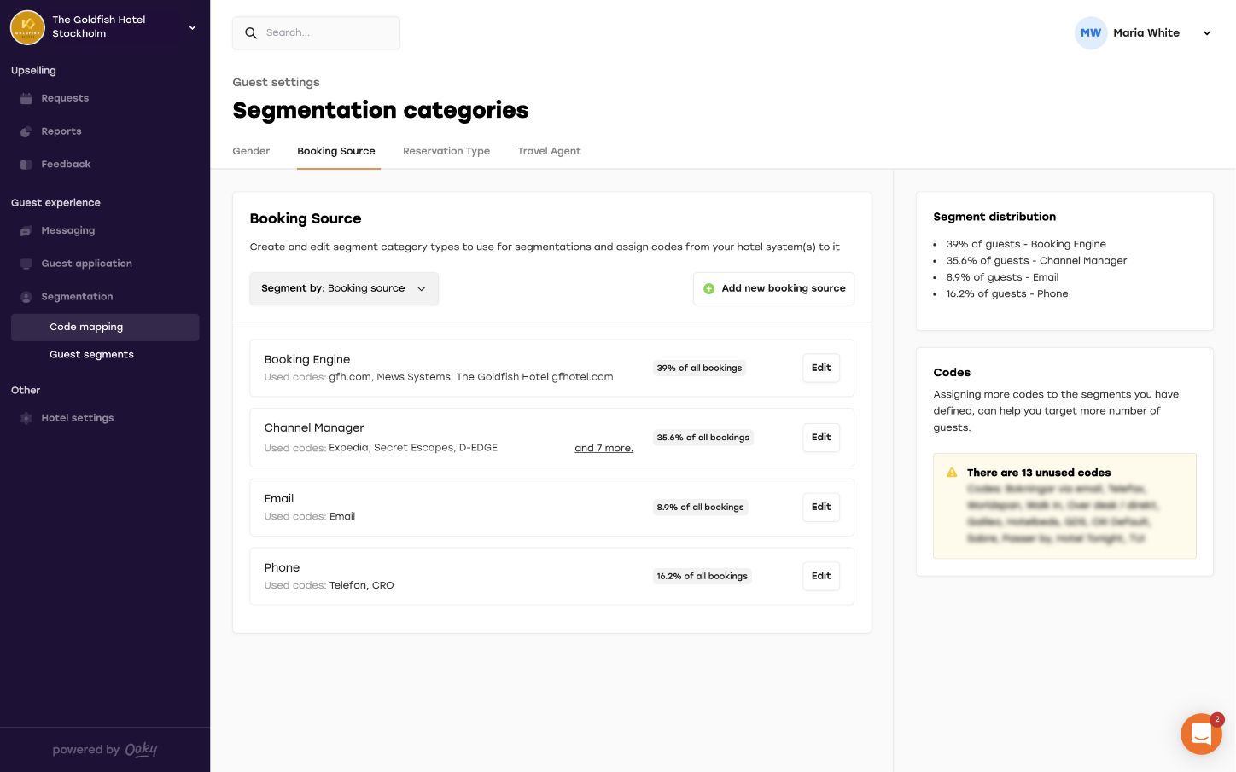Switch to the Travel Agent tab
The width and height of the screenshot is (1236, 772).
click(x=549, y=151)
